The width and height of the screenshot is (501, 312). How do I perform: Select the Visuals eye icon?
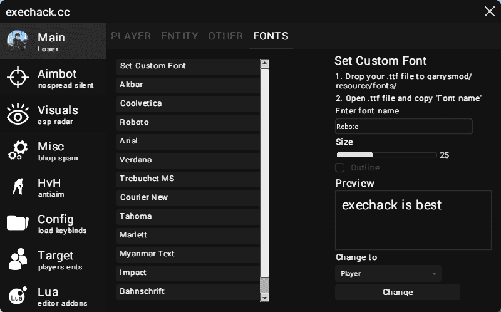18,114
